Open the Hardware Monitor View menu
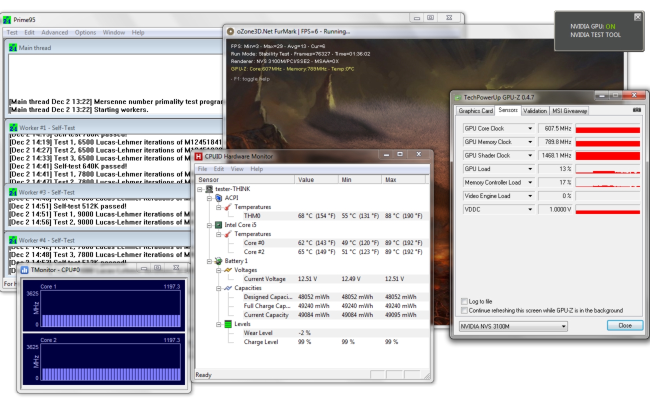This screenshot has height=400, width=650. point(237,169)
